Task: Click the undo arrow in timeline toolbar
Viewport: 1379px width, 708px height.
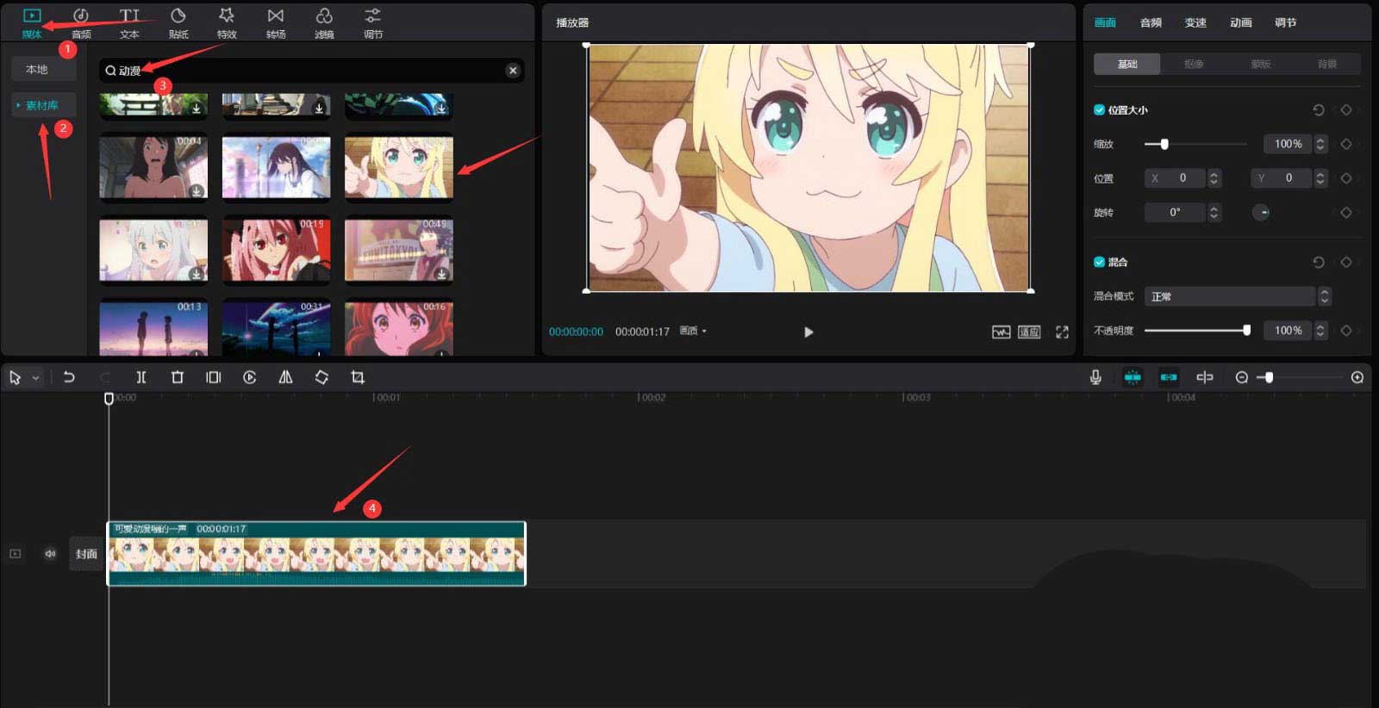Action: pyautogui.click(x=69, y=377)
